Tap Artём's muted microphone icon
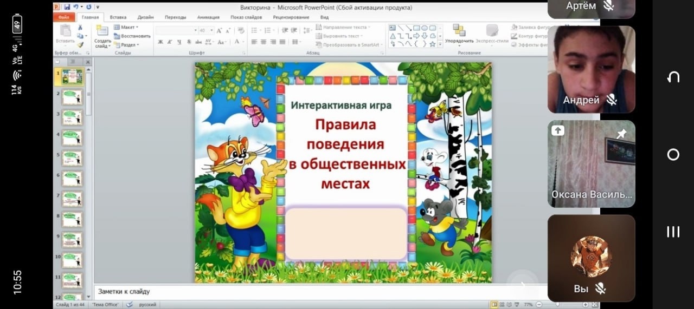The height and width of the screenshot is (309, 694). (x=608, y=5)
